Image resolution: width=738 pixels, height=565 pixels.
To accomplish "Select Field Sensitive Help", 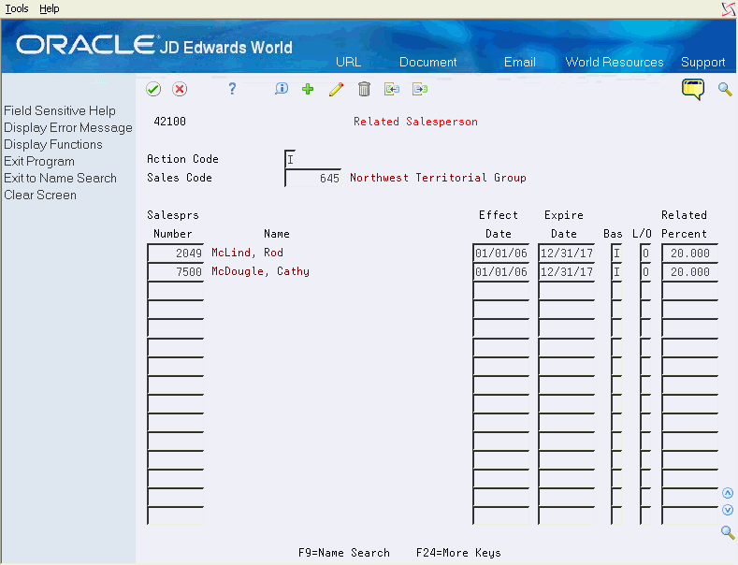I will point(60,110).
